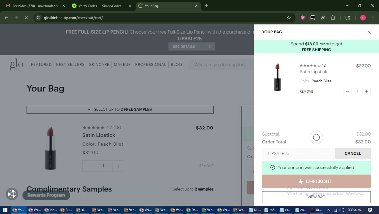Close the Your Bag browser tab
This screenshot has height=214, width=379.
(196, 6)
